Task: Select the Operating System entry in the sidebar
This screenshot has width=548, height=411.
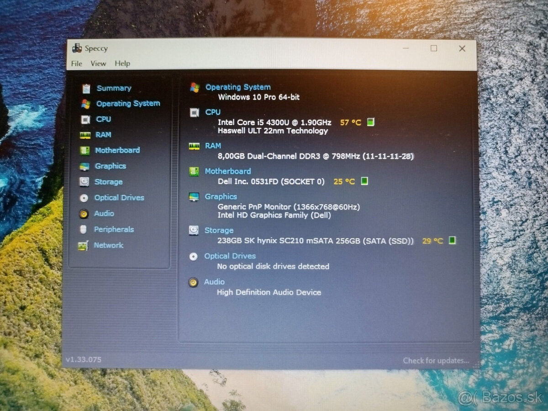Action: tap(128, 104)
